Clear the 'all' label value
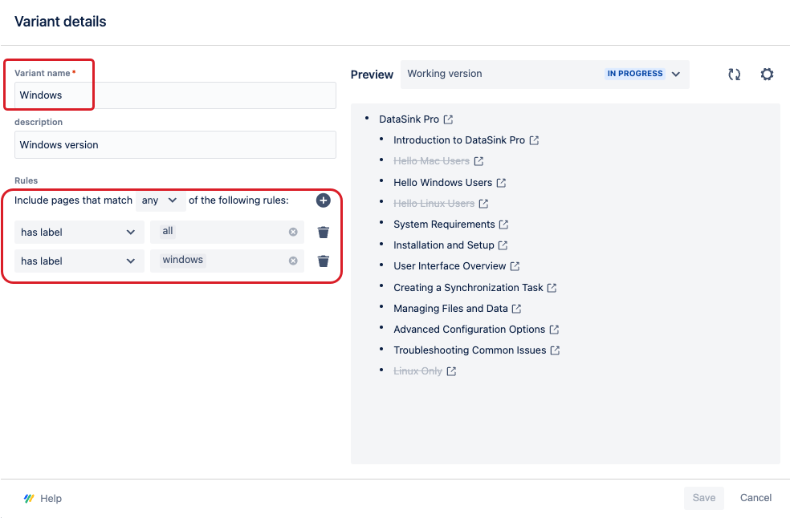The width and height of the screenshot is (790, 518). [x=293, y=232]
